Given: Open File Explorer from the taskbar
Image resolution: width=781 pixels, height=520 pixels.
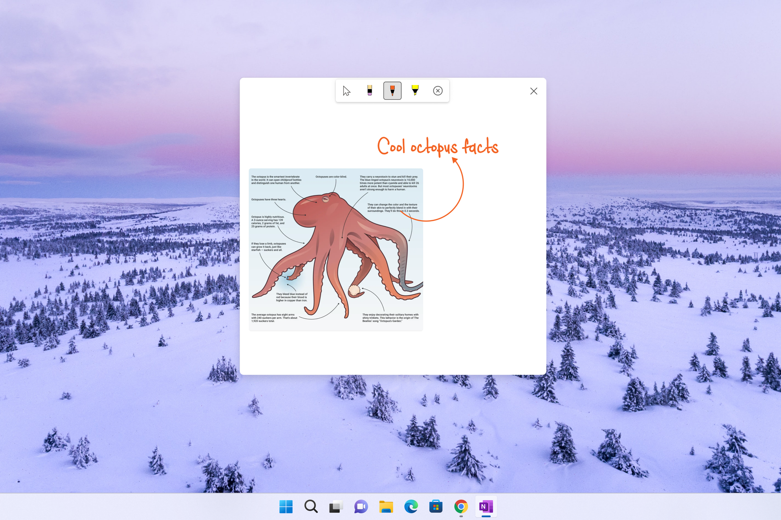Looking at the screenshot, I should pos(386,507).
